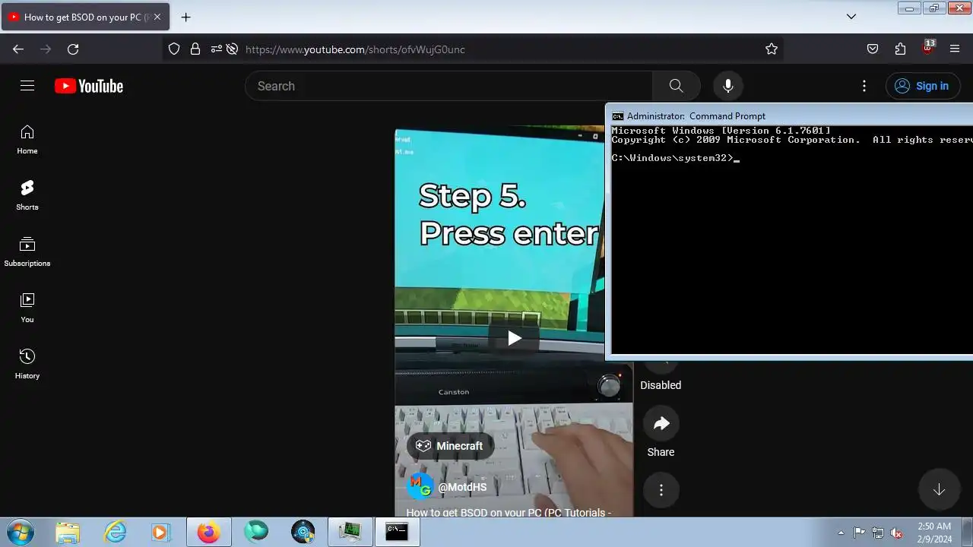Click the Command Prompt title bar icon
973x547 pixels.
tap(618, 116)
